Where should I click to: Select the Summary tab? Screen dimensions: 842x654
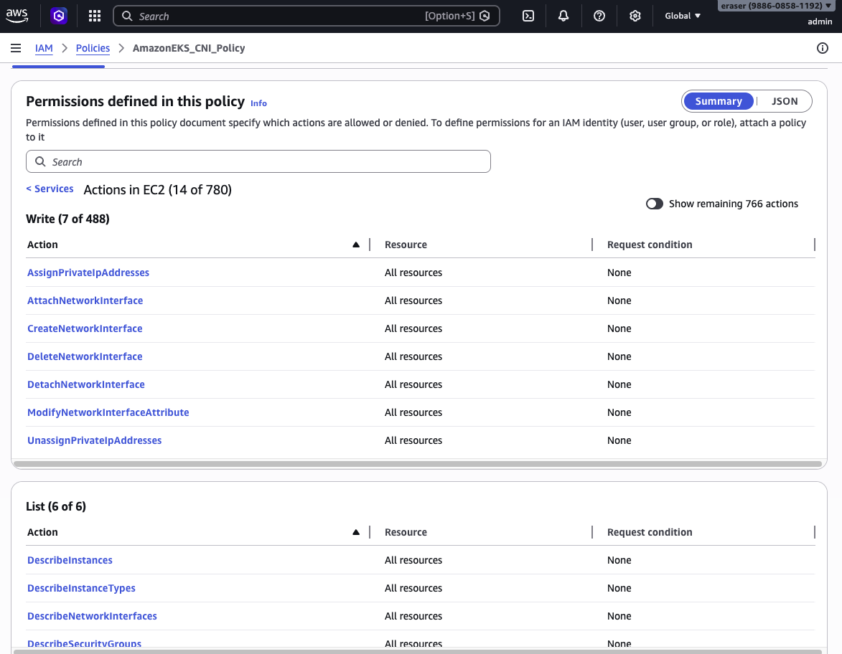718,101
